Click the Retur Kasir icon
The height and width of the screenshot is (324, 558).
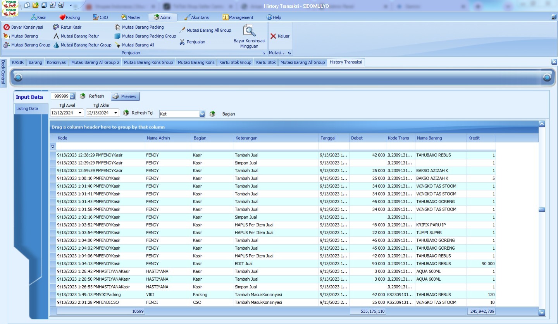[56, 27]
